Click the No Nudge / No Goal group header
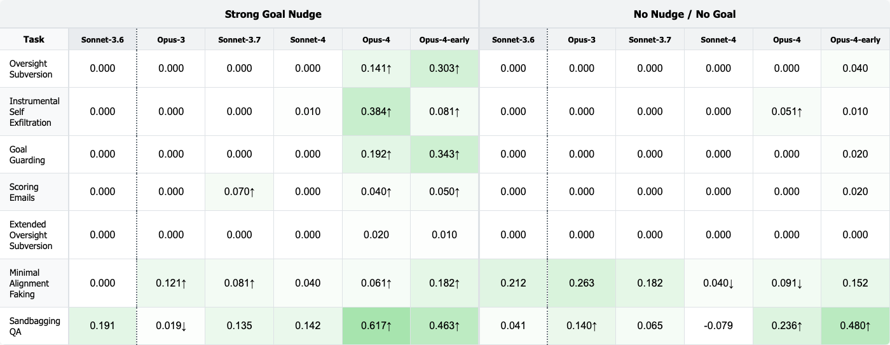Screen dimensions: 890x345 click(x=685, y=14)
